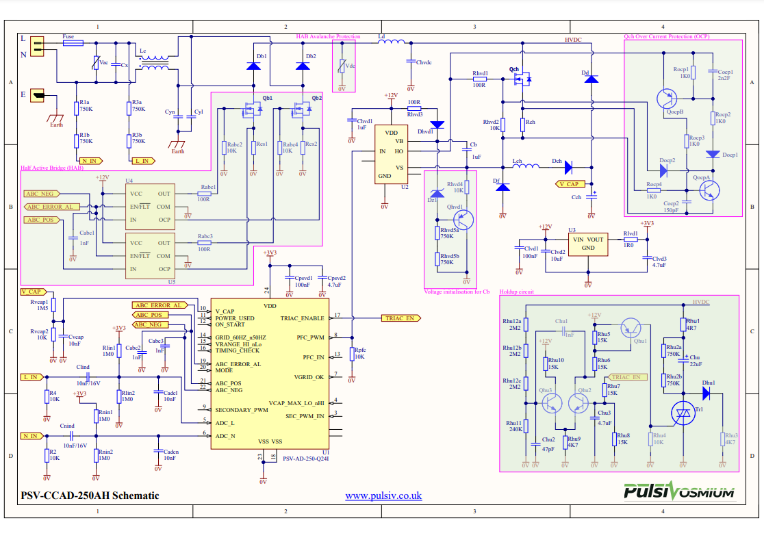Select the V_CAP port above Rvcap1
The image size is (764, 540).
[x=33, y=292]
